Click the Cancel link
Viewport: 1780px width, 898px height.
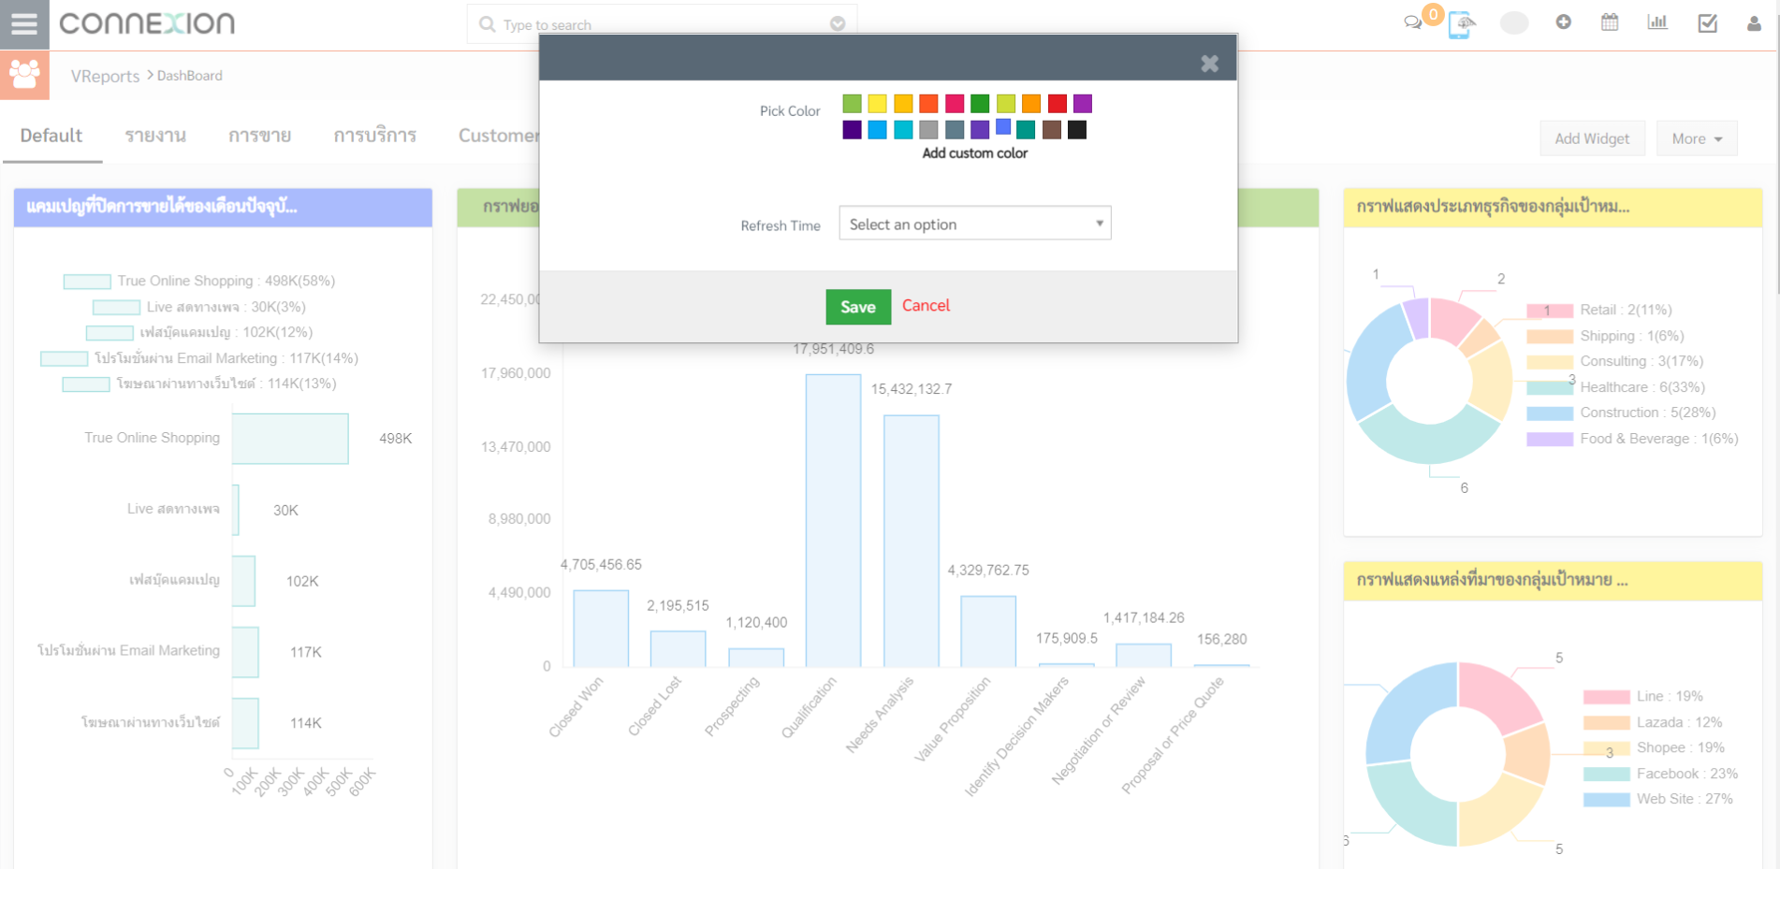926,306
